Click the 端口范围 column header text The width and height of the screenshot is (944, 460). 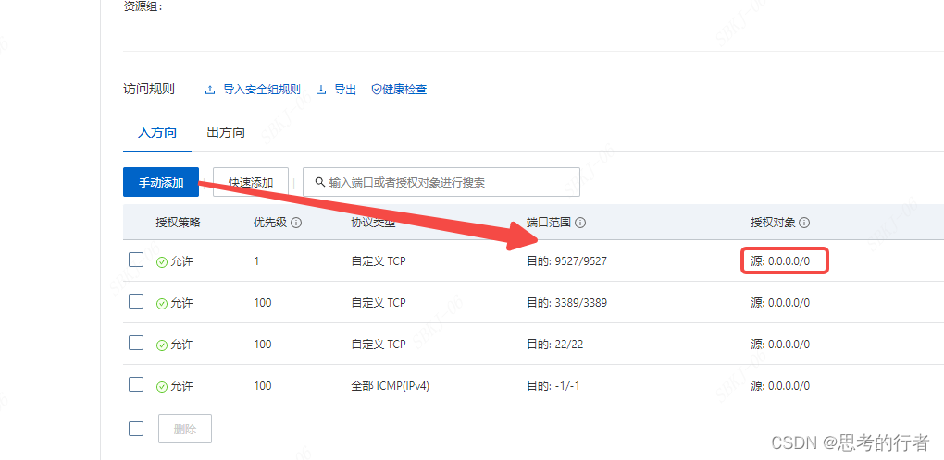coord(549,223)
